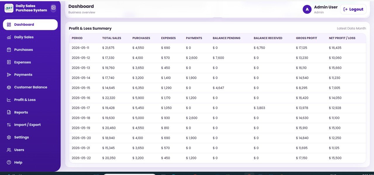Image resolution: width=374 pixels, height=175 pixels.
Task: Click balance pending value $ 7,600
Action: click(x=218, y=58)
